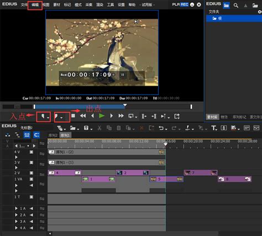
Task: Jump to the next edit point
Action: coord(154,116)
